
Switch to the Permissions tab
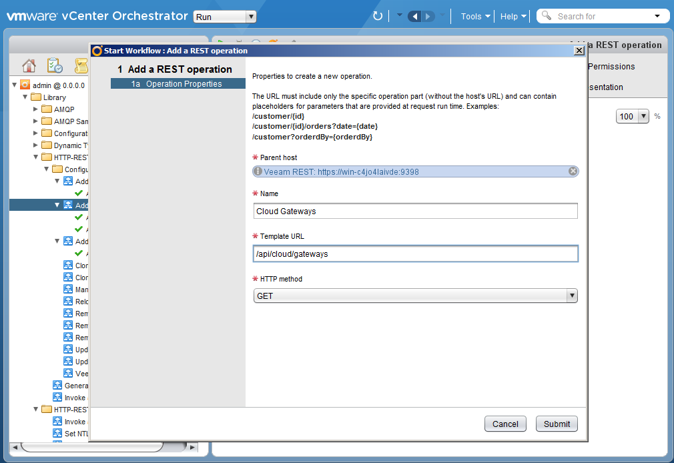[x=611, y=66]
